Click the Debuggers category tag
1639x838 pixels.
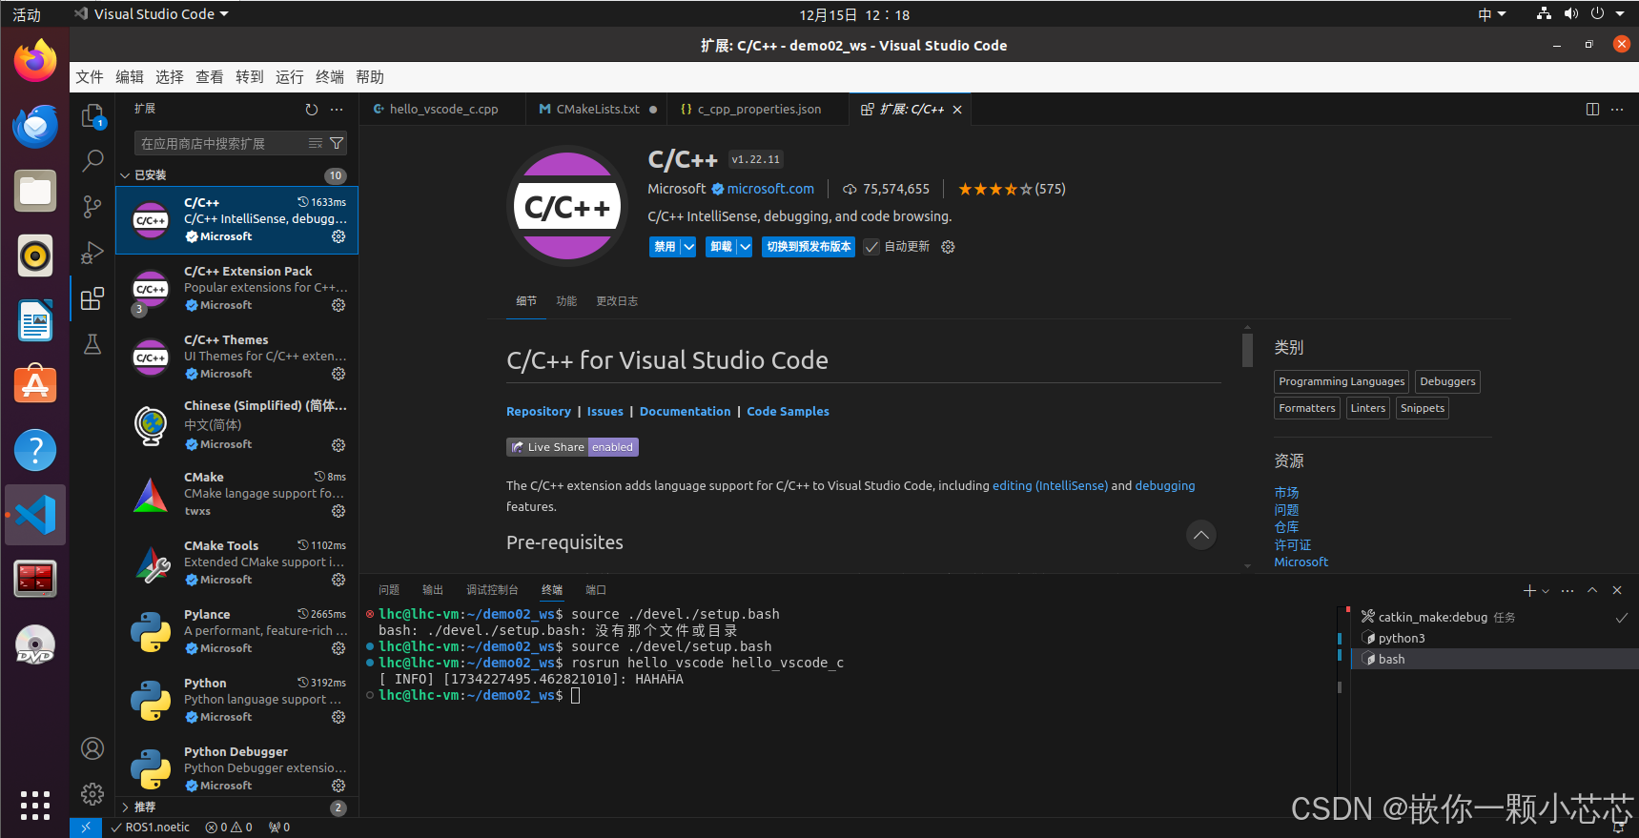tap(1447, 381)
